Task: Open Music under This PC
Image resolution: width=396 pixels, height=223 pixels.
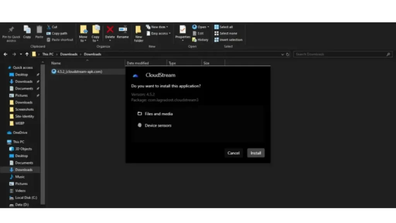Action: [17, 177]
